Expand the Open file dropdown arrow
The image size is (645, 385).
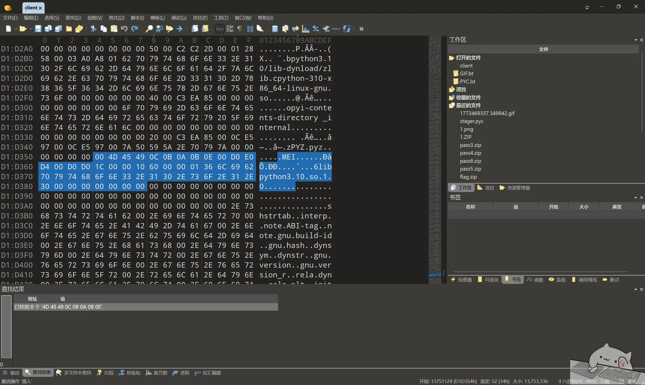point(30,29)
